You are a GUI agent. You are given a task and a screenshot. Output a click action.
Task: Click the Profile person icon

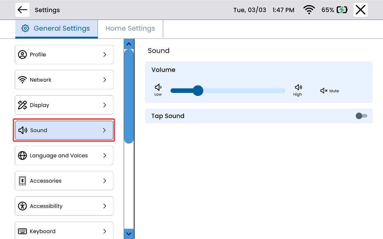pos(22,55)
